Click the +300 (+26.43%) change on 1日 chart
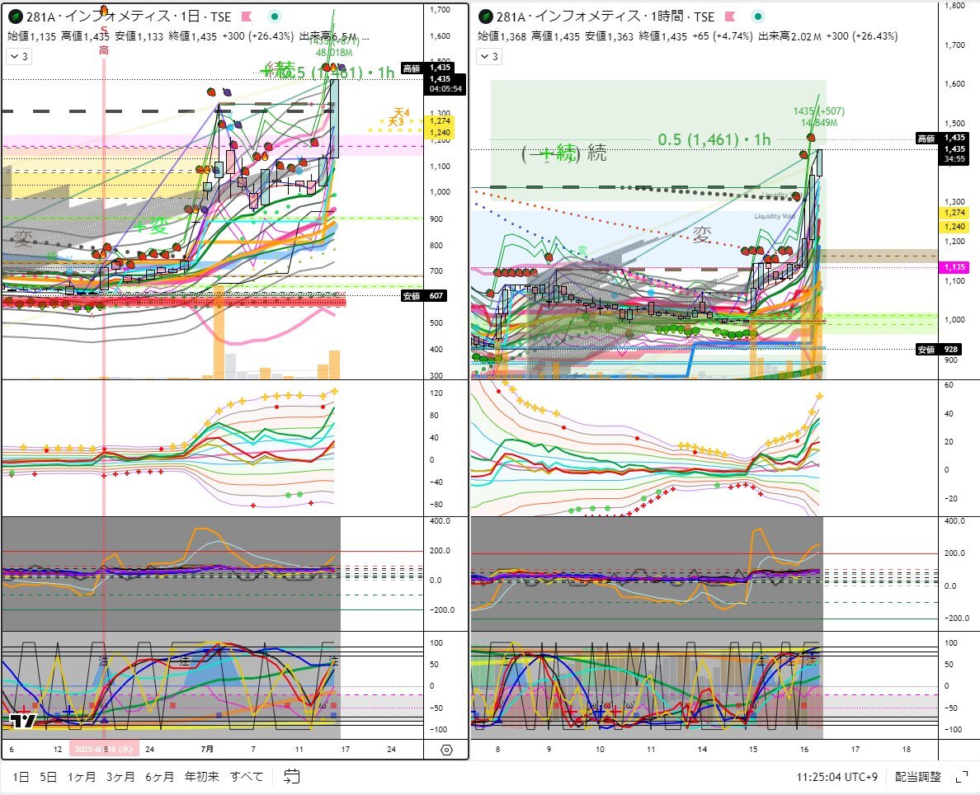 [258, 36]
